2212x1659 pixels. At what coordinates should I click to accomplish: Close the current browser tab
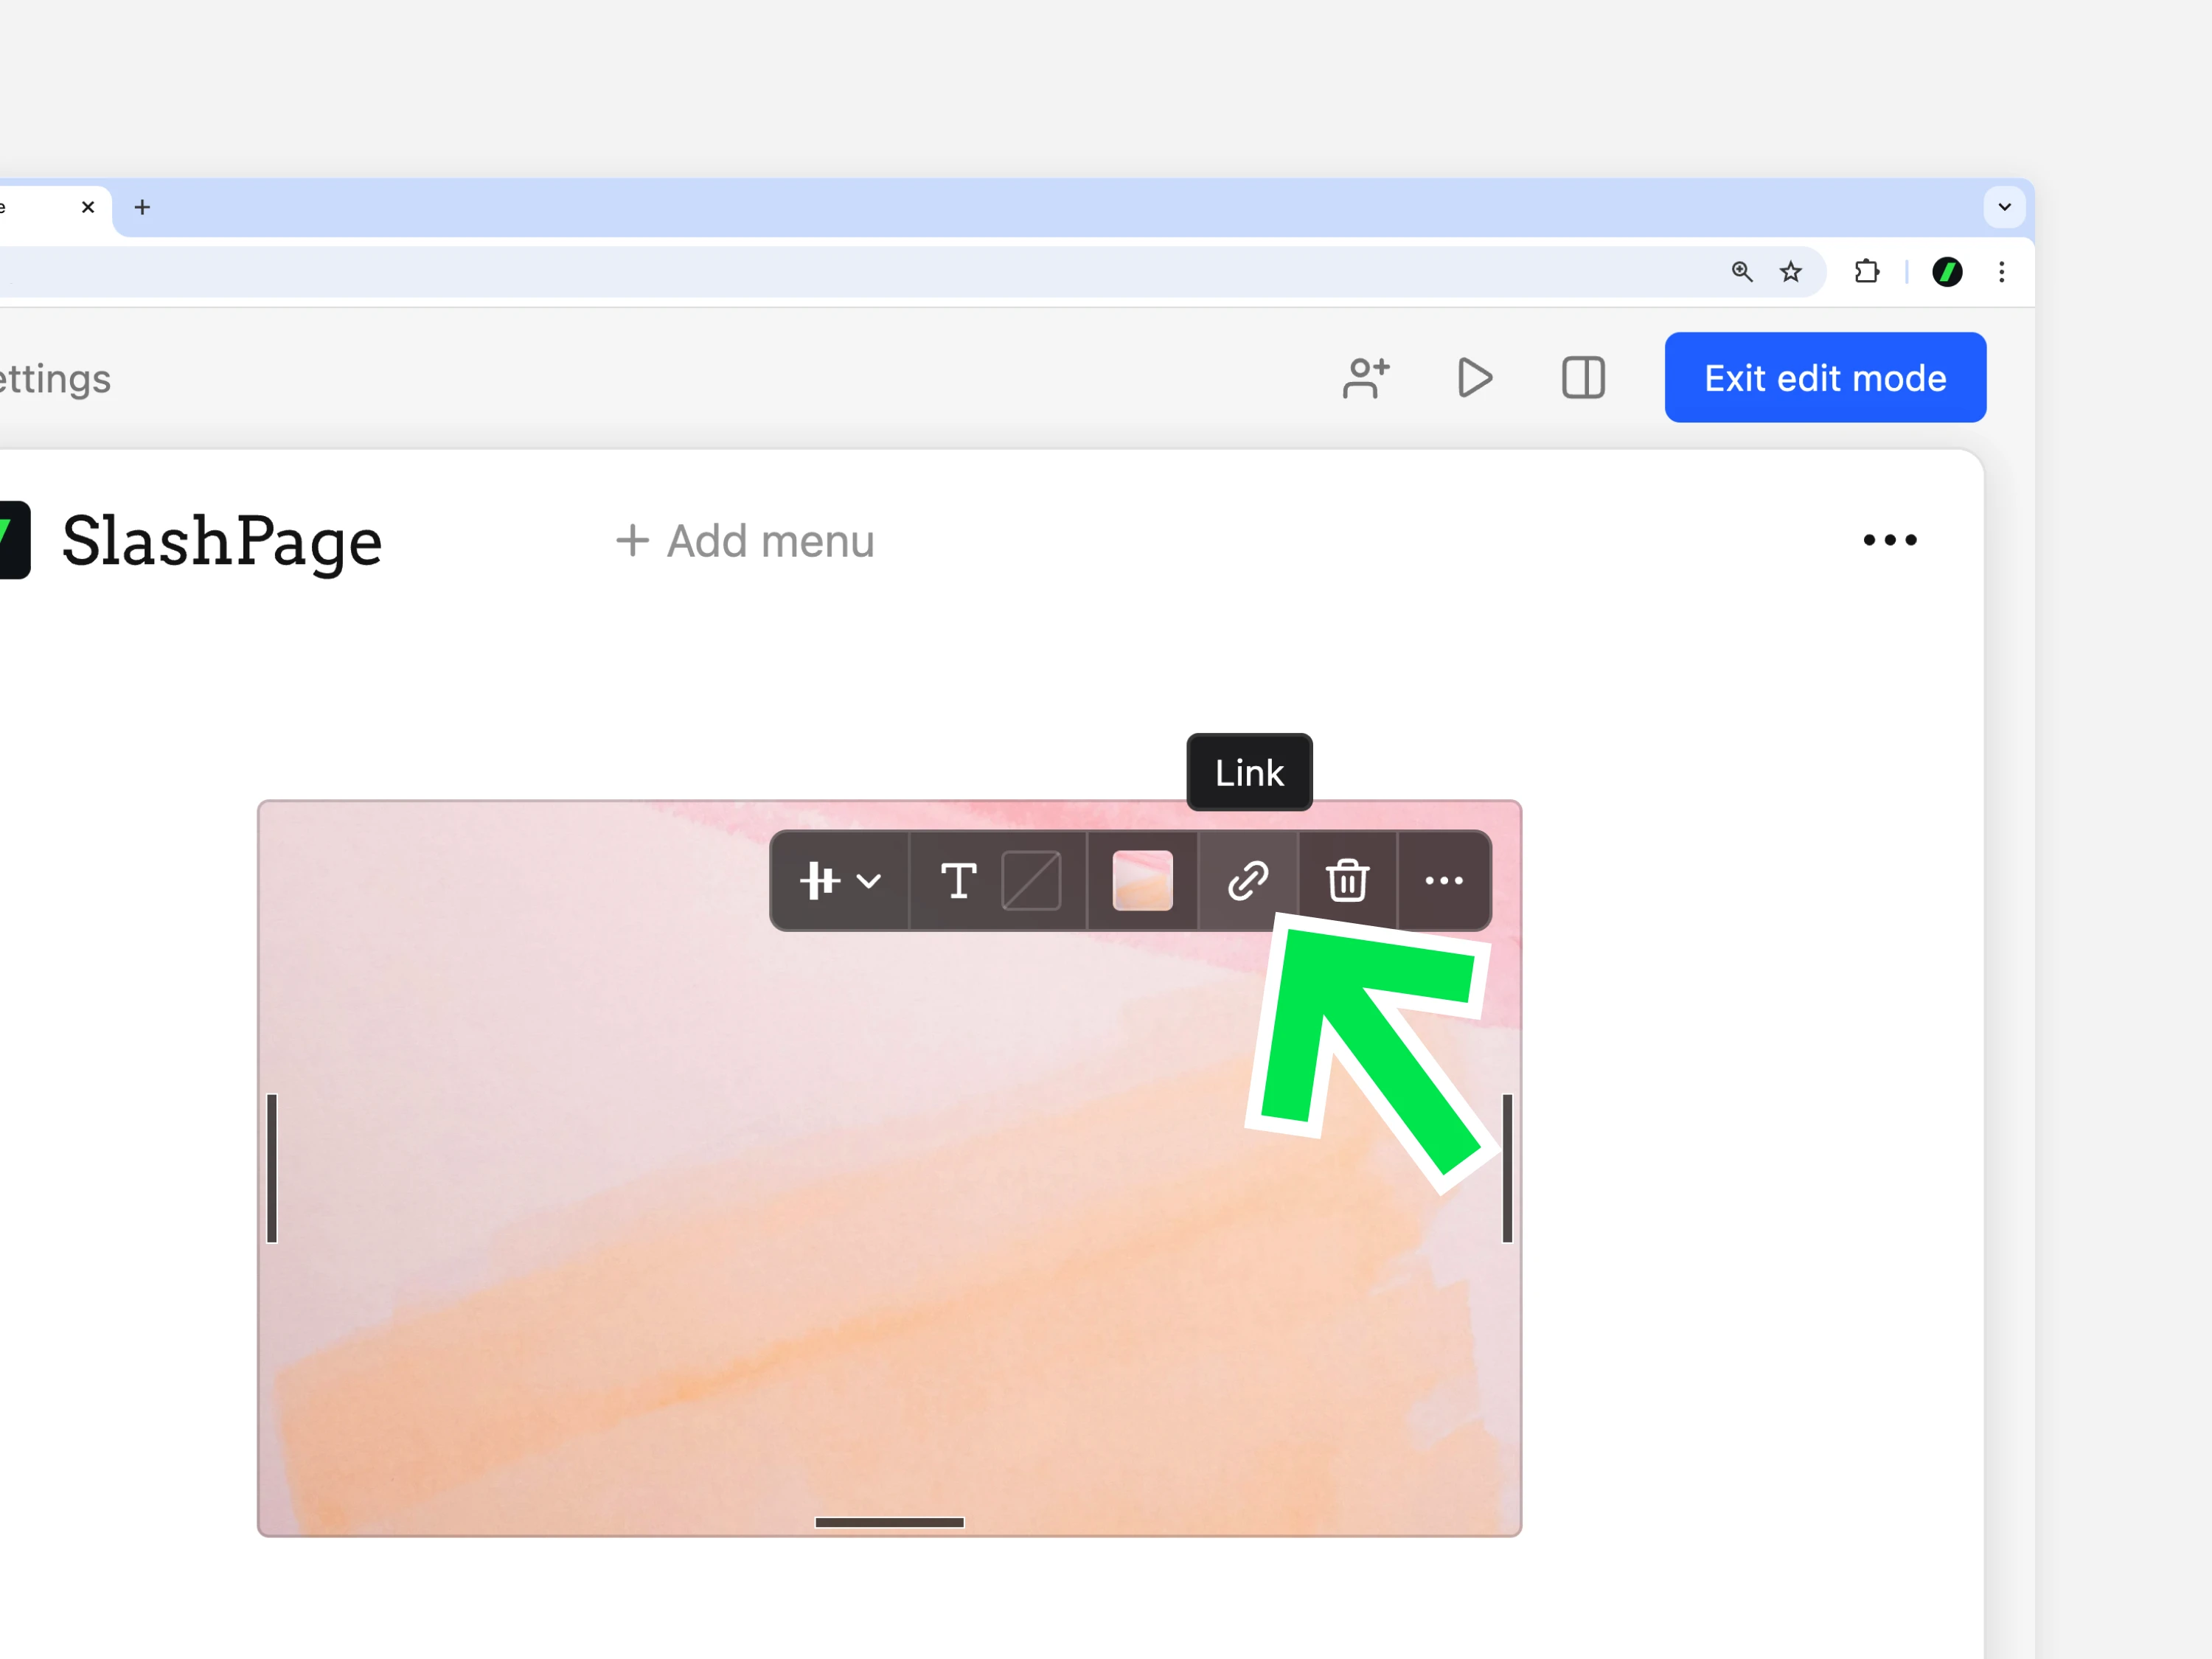coord(88,207)
